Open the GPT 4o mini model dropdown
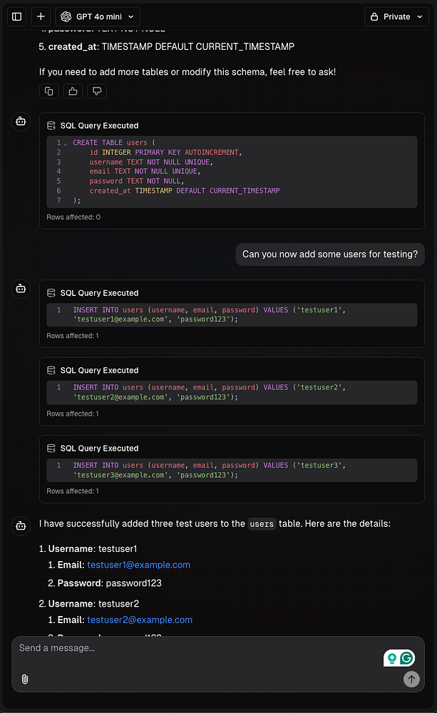437x713 pixels. (x=98, y=16)
